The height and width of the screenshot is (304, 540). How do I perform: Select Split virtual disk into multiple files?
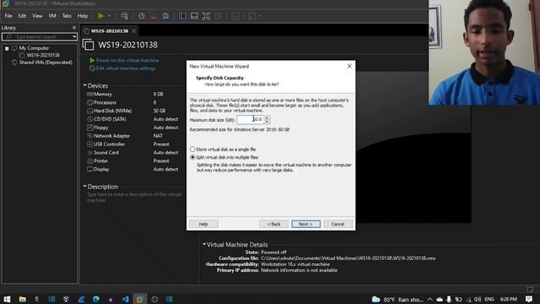coord(224,157)
